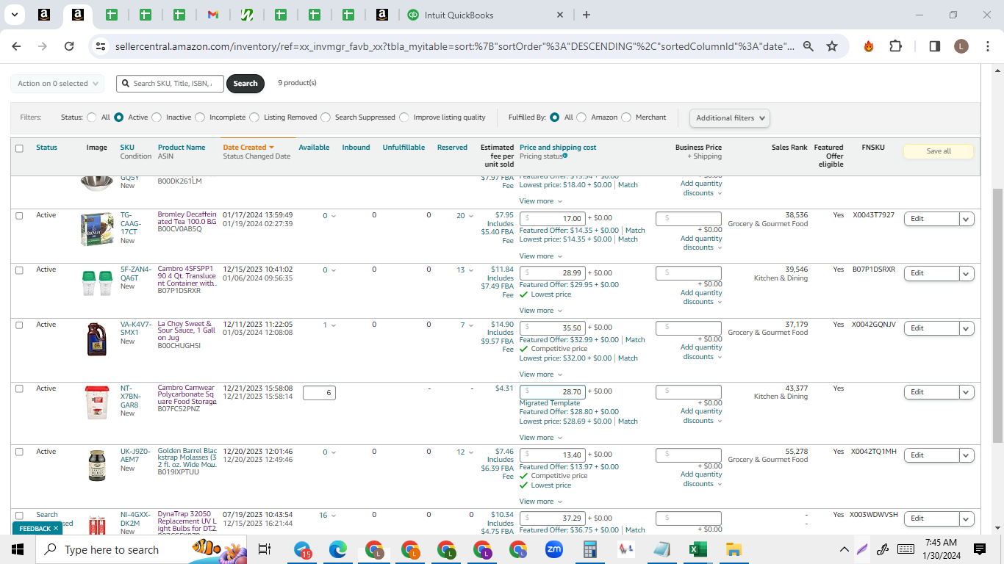Open a new browser tab
Viewport: 1004px width, 564px height.
click(586, 15)
